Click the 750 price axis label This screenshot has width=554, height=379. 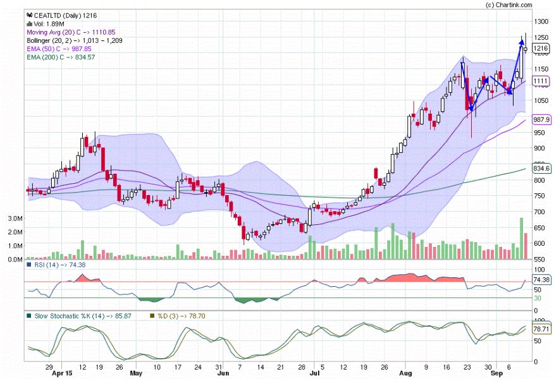click(x=539, y=196)
